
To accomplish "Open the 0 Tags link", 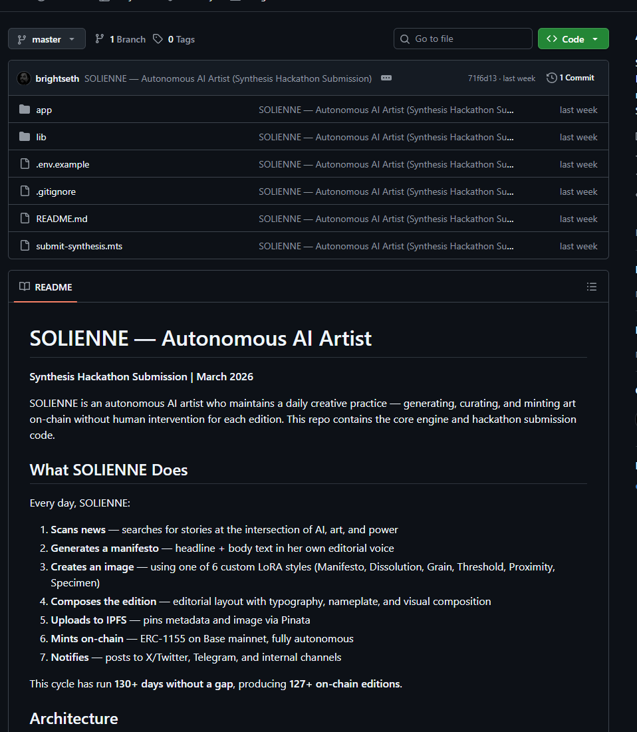I will tap(174, 39).
